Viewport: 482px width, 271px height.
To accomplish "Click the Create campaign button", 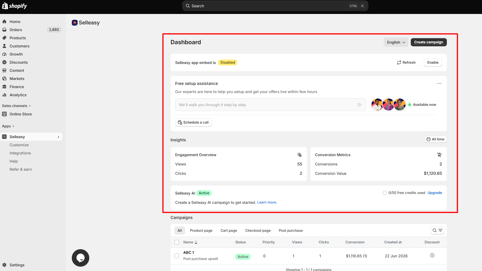I will coord(429,42).
